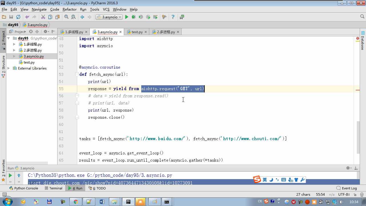Toggle the 2: Favorites side panel

[3, 171]
